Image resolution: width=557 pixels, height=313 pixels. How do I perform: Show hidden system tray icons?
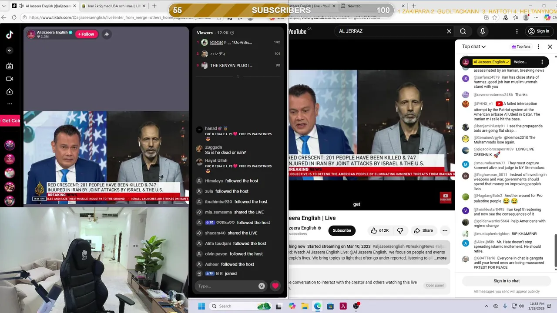coord(487,306)
